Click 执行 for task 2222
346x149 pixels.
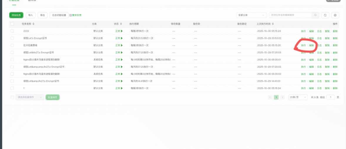[x=303, y=31]
